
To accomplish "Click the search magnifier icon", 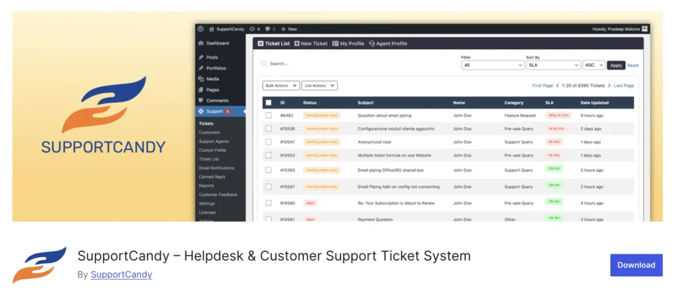I will point(264,64).
